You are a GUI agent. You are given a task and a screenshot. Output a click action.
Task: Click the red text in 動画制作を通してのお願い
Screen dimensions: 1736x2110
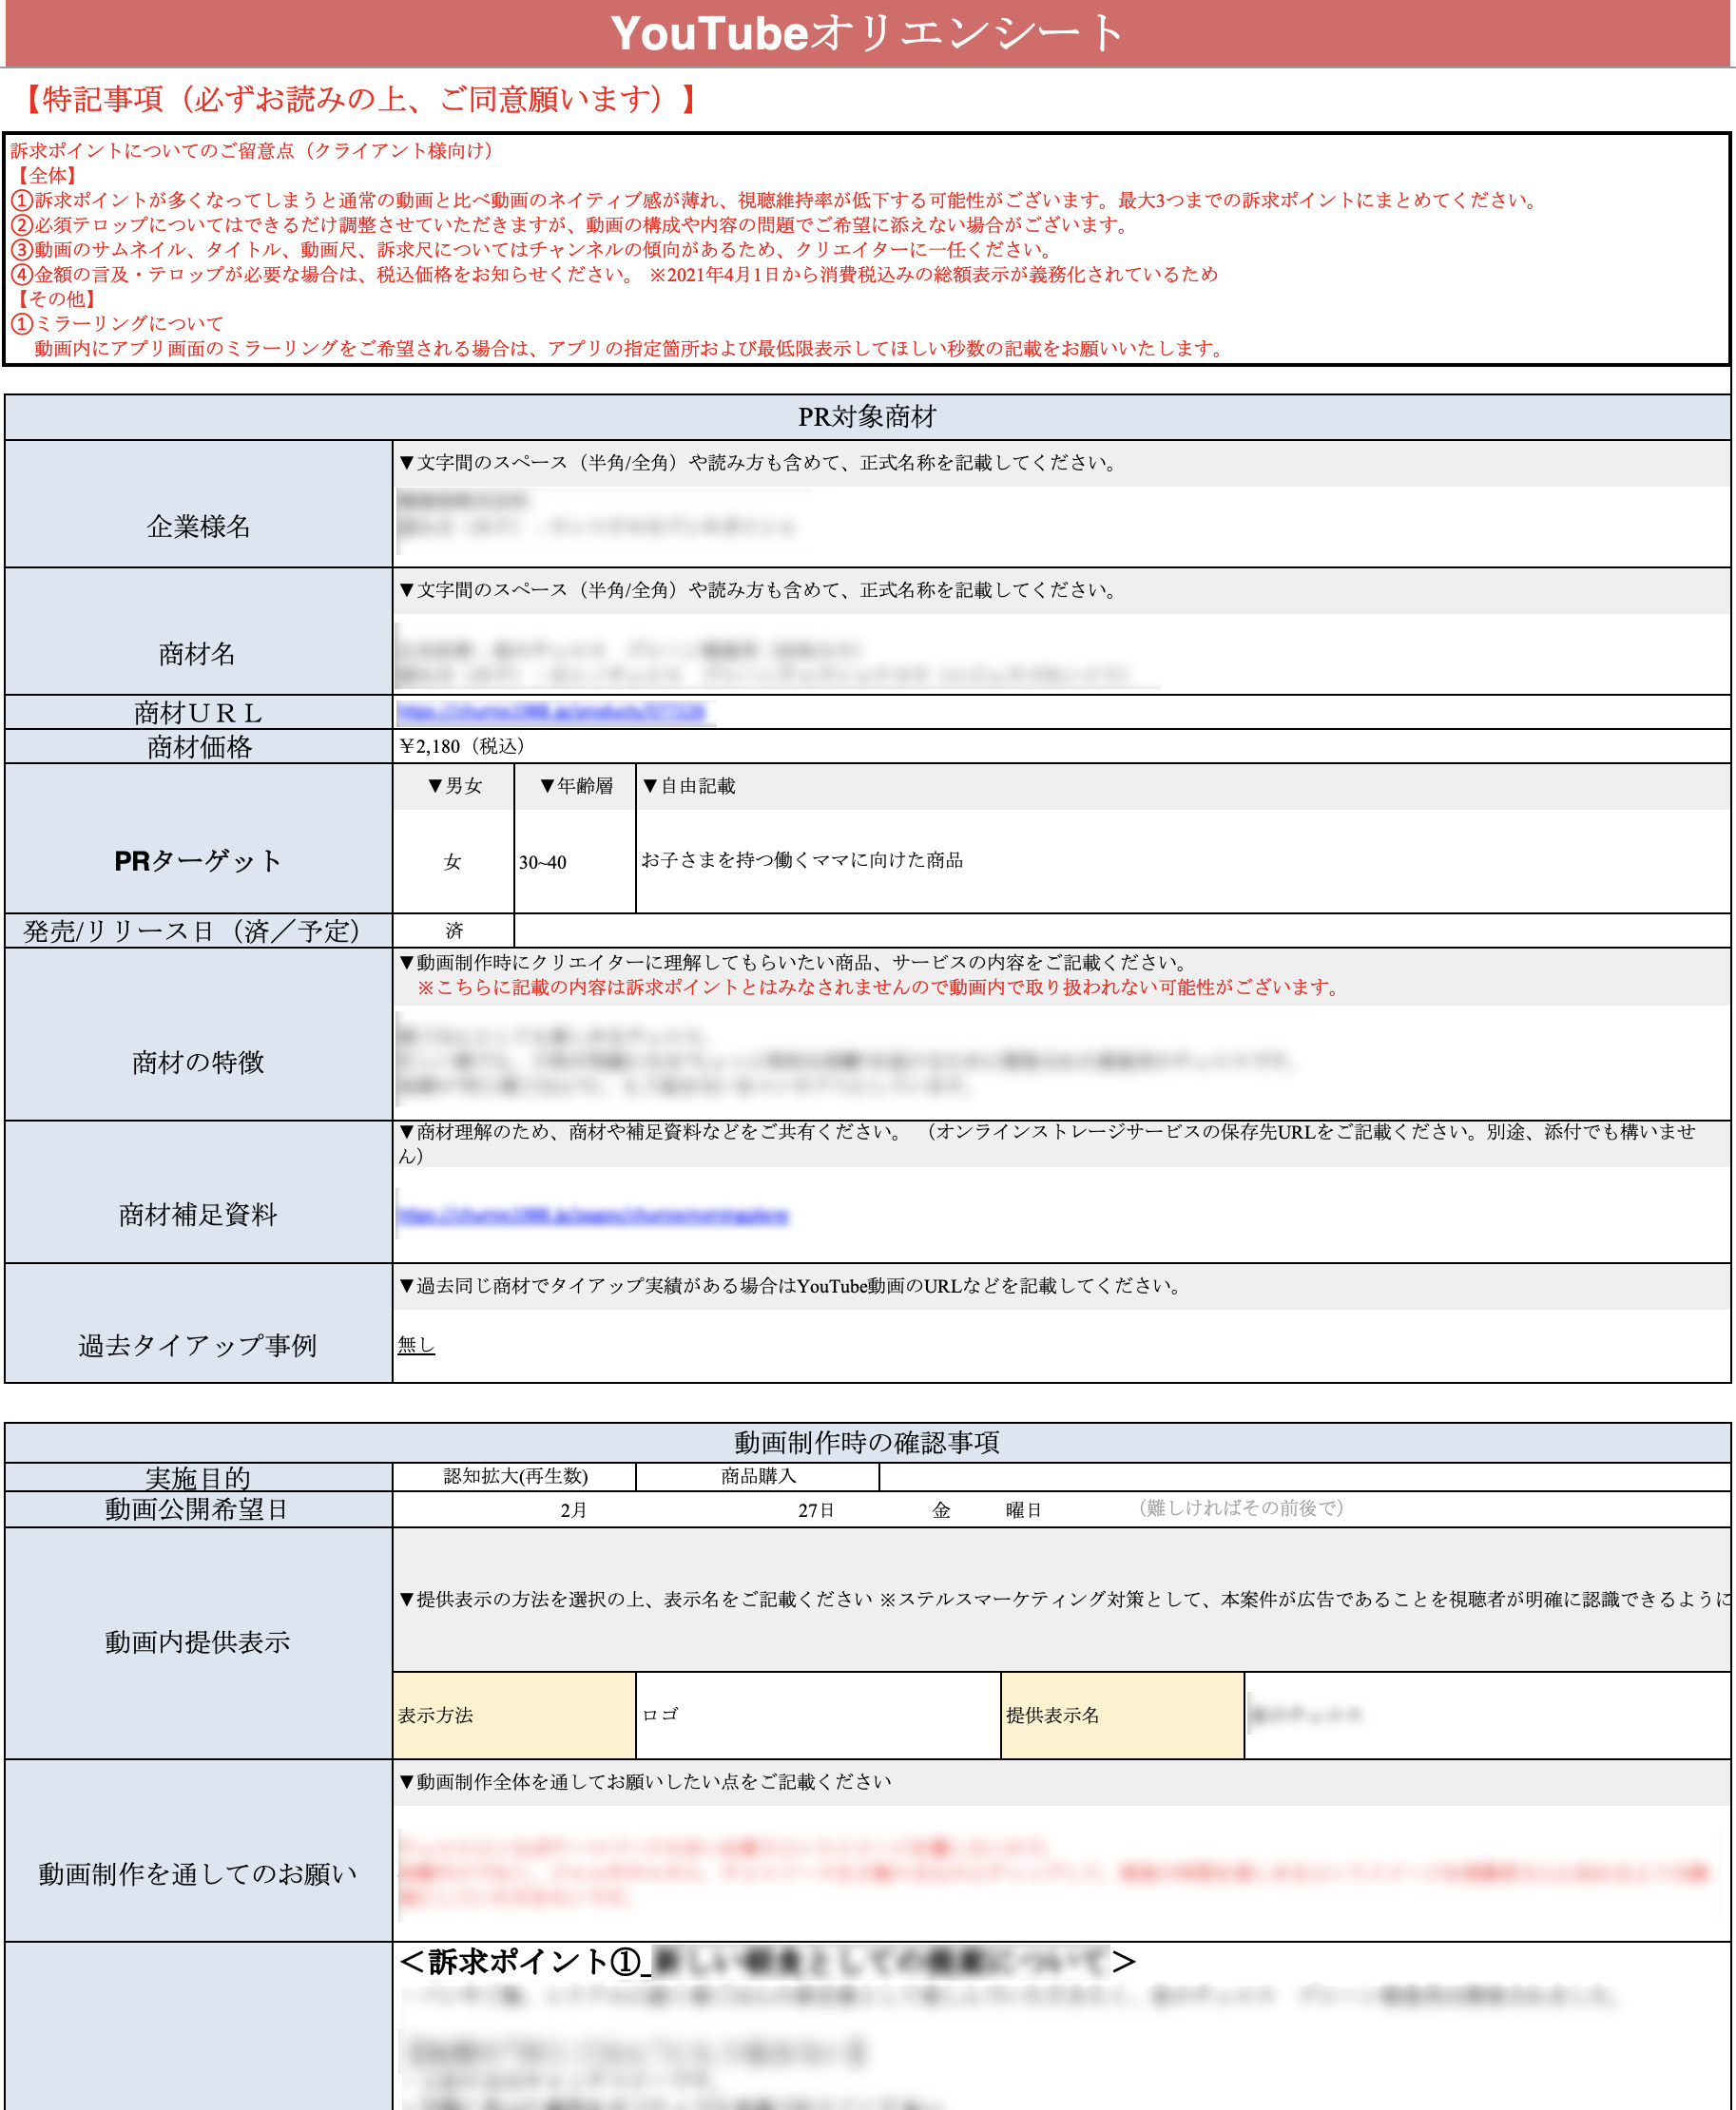(x=1050, y=1871)
